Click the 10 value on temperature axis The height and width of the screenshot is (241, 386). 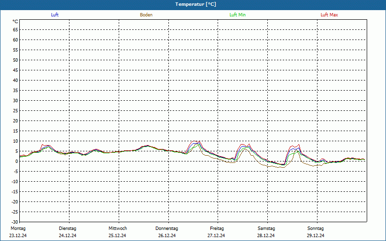(x=15, y=141)
